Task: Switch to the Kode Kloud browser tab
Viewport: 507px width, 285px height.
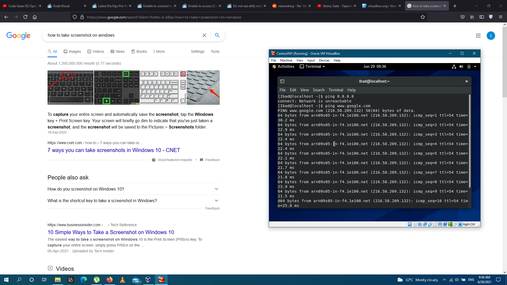Action: (x=66, y=6)
